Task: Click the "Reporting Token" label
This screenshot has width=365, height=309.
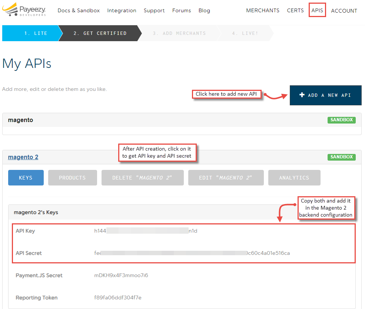Action: pos(37,298)
